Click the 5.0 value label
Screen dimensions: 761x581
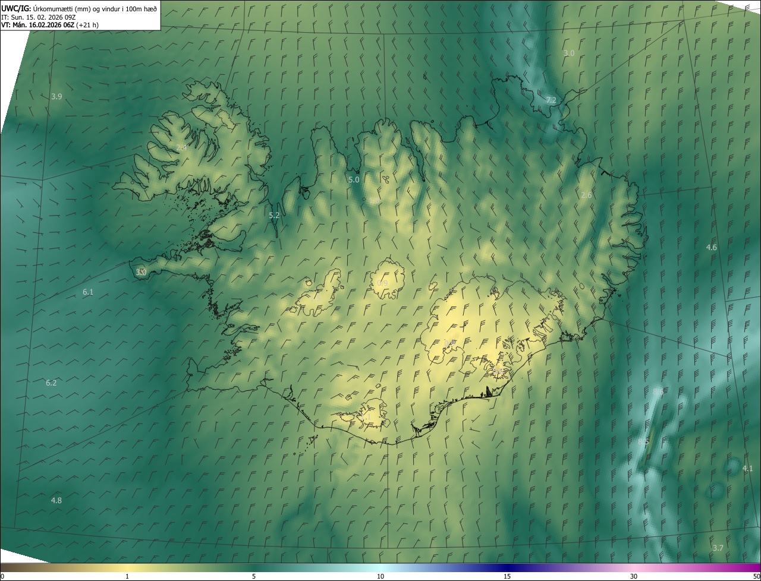(354, 179)
